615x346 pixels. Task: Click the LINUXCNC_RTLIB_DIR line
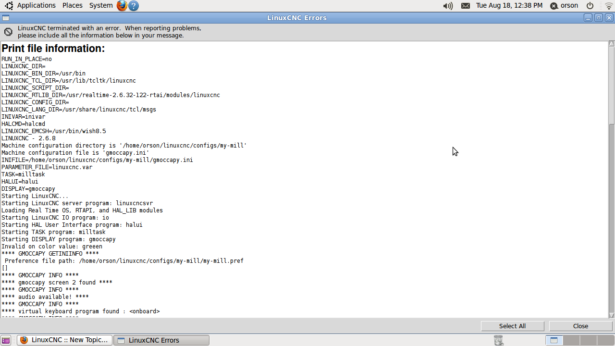point(111,95)
